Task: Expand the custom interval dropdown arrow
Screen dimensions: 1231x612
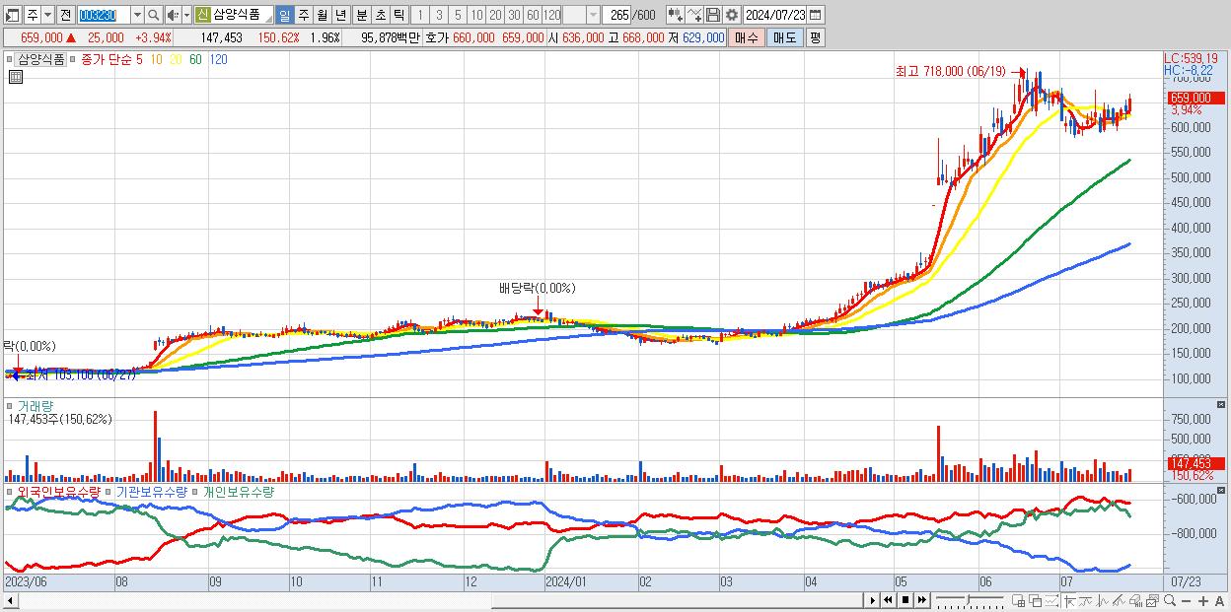Action: coord(593,15)
